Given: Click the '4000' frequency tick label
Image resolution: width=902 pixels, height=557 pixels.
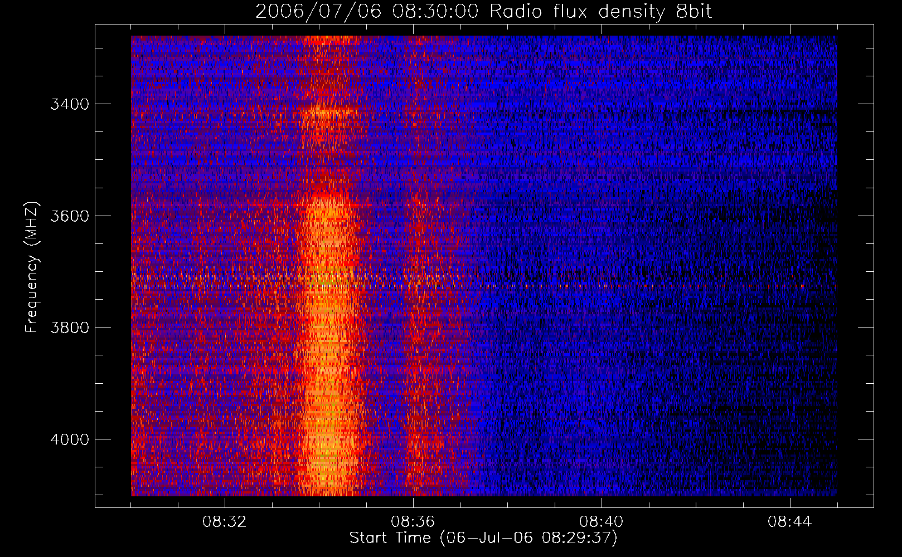Looking at the screenshot, I should (x=70, y=439).
